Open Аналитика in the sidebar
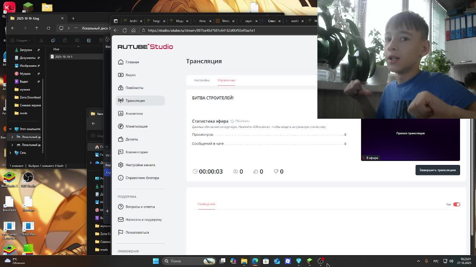Viewport: 476px width, 267px height. [140, 113]
